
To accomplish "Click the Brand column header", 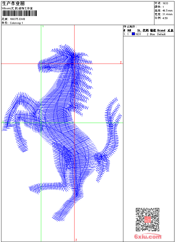I will click(161, 30).
